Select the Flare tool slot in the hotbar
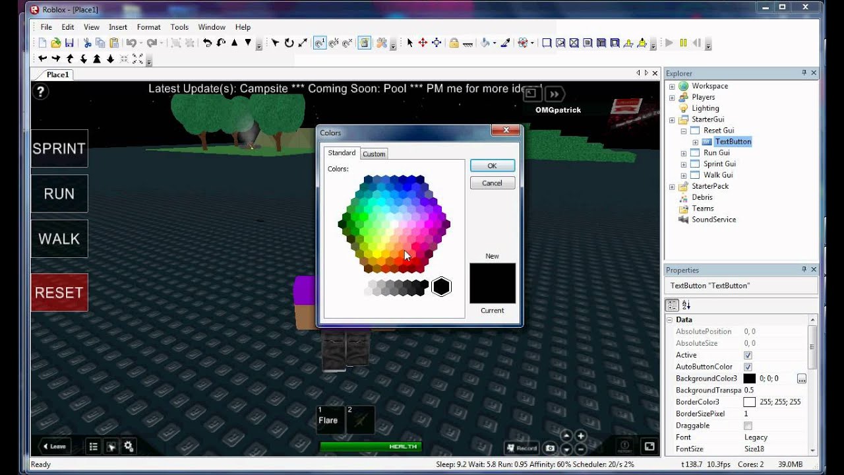This screenshot has height=475, width=844. click(330, 420)
